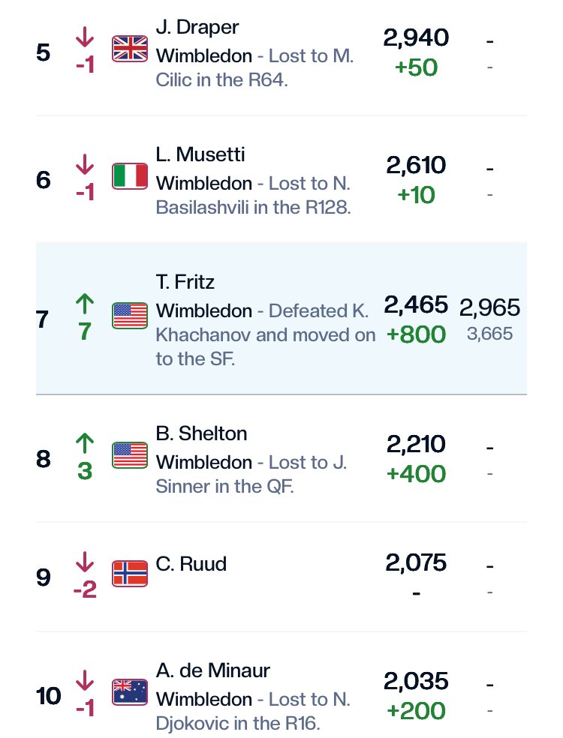Open B. Shelton player profile

[x=201, y=433]
